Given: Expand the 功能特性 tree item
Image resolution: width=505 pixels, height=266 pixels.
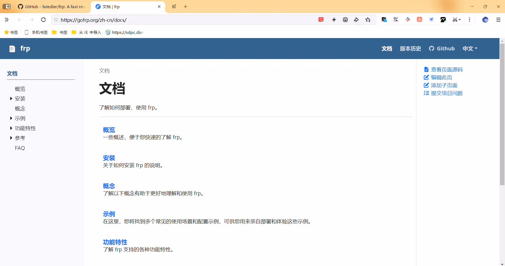Looking at the screenshot, I should pyautogui.click(x=23, y=128).
